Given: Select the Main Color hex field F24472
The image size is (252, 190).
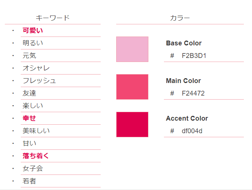Looking at the screenshot, I should point(193,93).
